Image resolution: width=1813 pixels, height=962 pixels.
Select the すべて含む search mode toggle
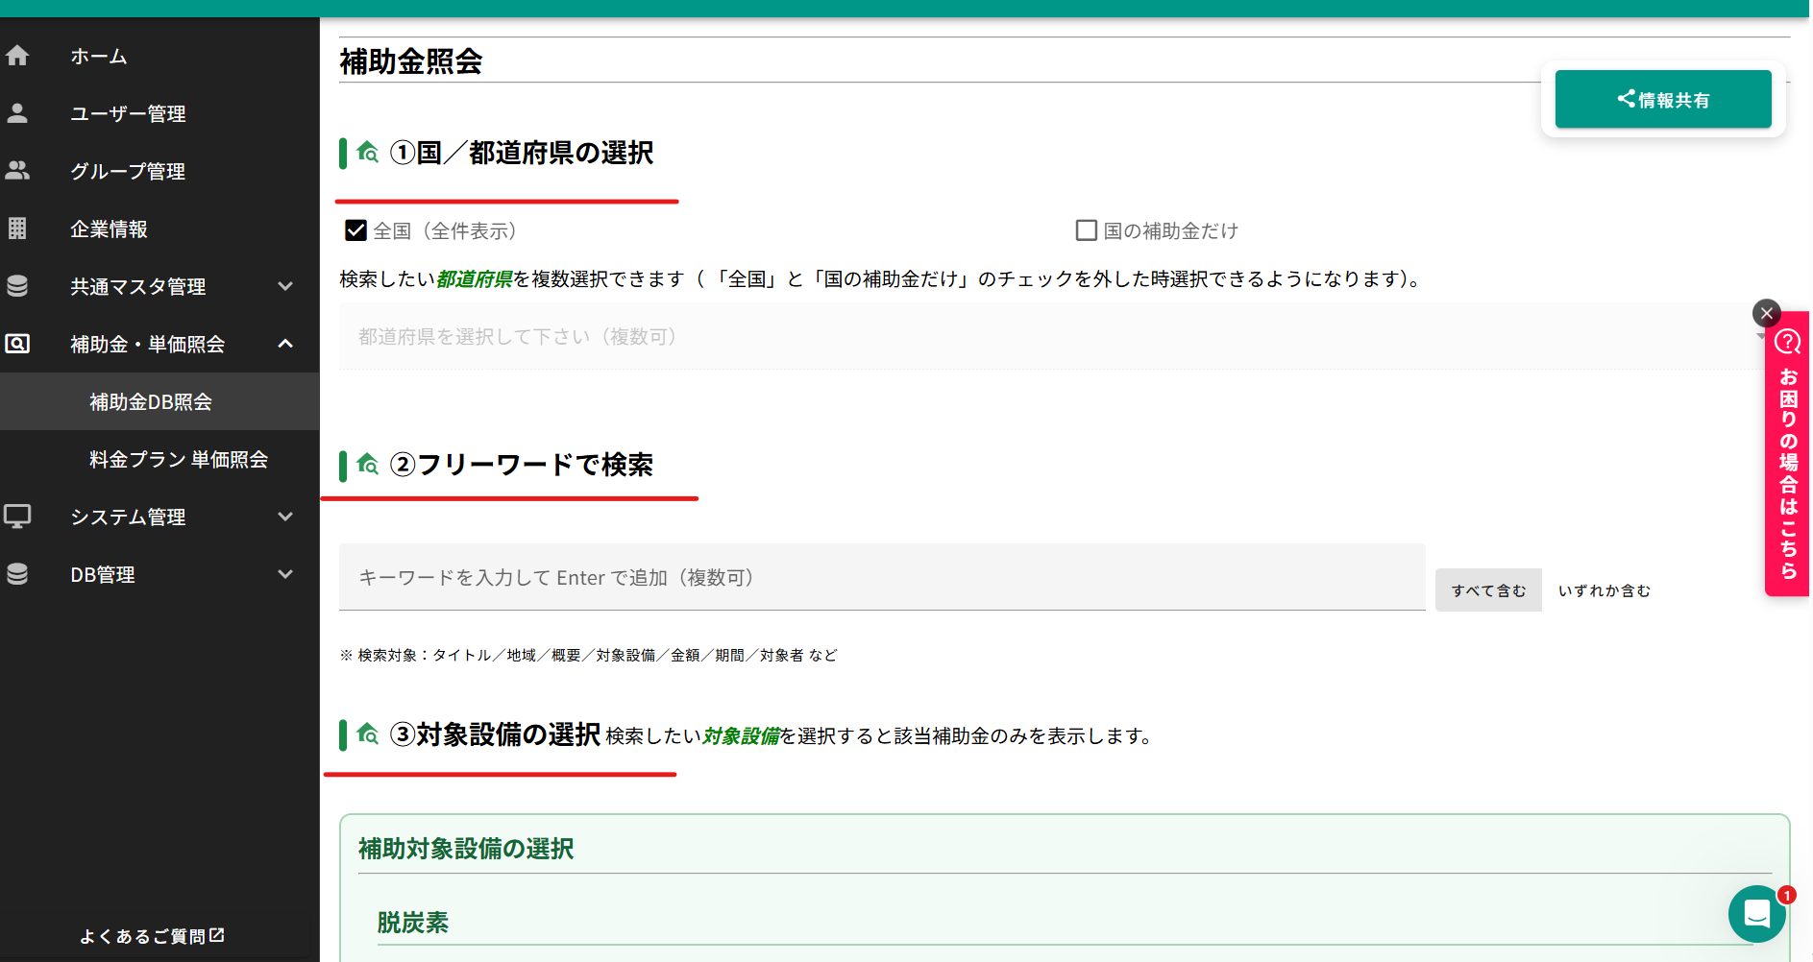pos(1488,590)
